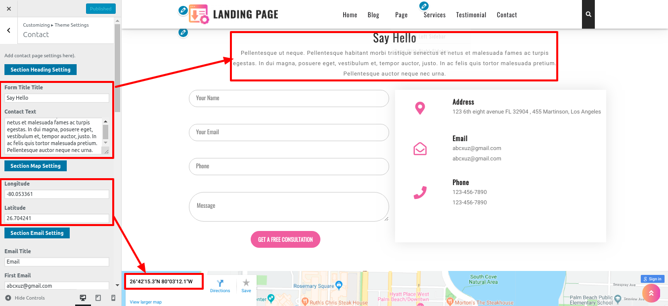This screenshot has height=306, width=668.
Task: Switch to mobile preview device icon
Action: point(113,298)
